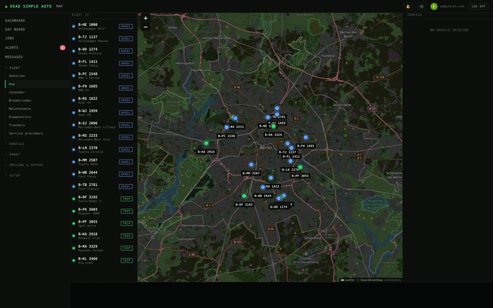Select B-FL 1411 Skoda Fabia in fleet list
Screen dimensions: 493x308
(104, 63)
